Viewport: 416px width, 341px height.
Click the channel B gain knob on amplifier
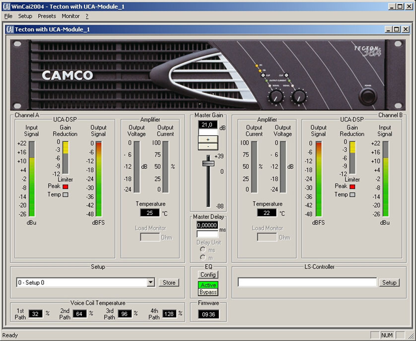[x=299, y=97]
